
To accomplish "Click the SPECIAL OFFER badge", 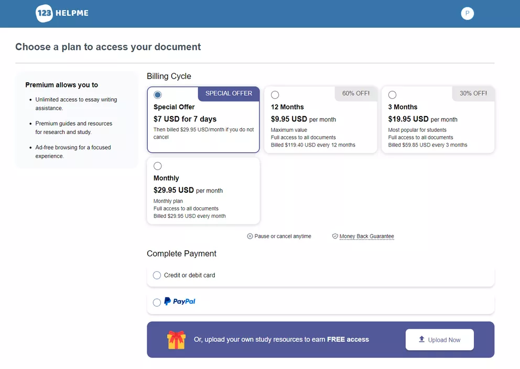I will (x=229, y=93).
